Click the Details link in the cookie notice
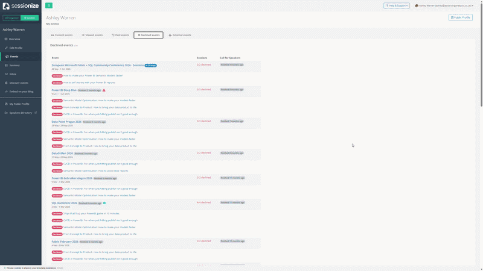The width and height of the screenshot is (483, 271). pyautogui.click(x=60, y=268)
